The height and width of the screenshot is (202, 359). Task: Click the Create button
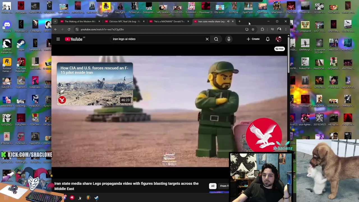click(253, 39)
